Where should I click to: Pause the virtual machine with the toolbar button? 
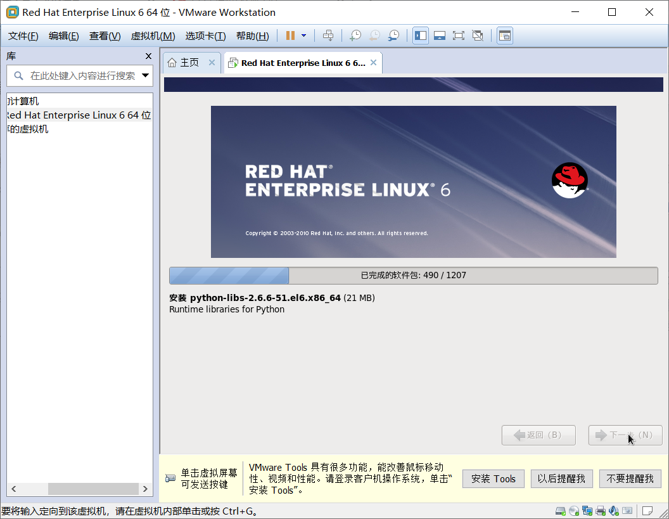click(290, 35)
